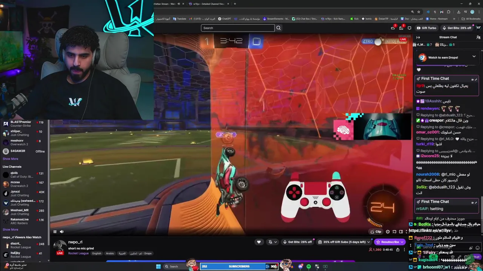
Task: Open the Rocket League category link
Action: (x=78, y=253)
